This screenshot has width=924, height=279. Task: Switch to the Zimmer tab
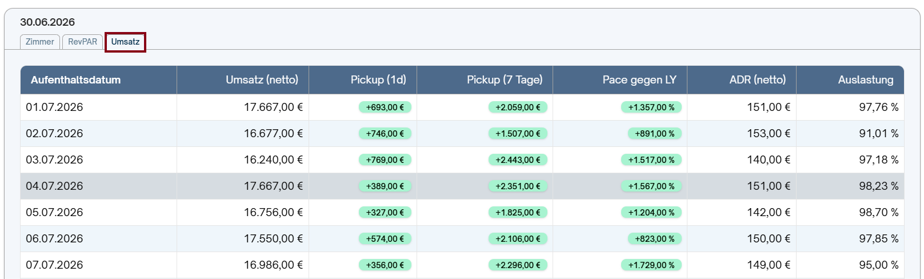pos(40,42)
